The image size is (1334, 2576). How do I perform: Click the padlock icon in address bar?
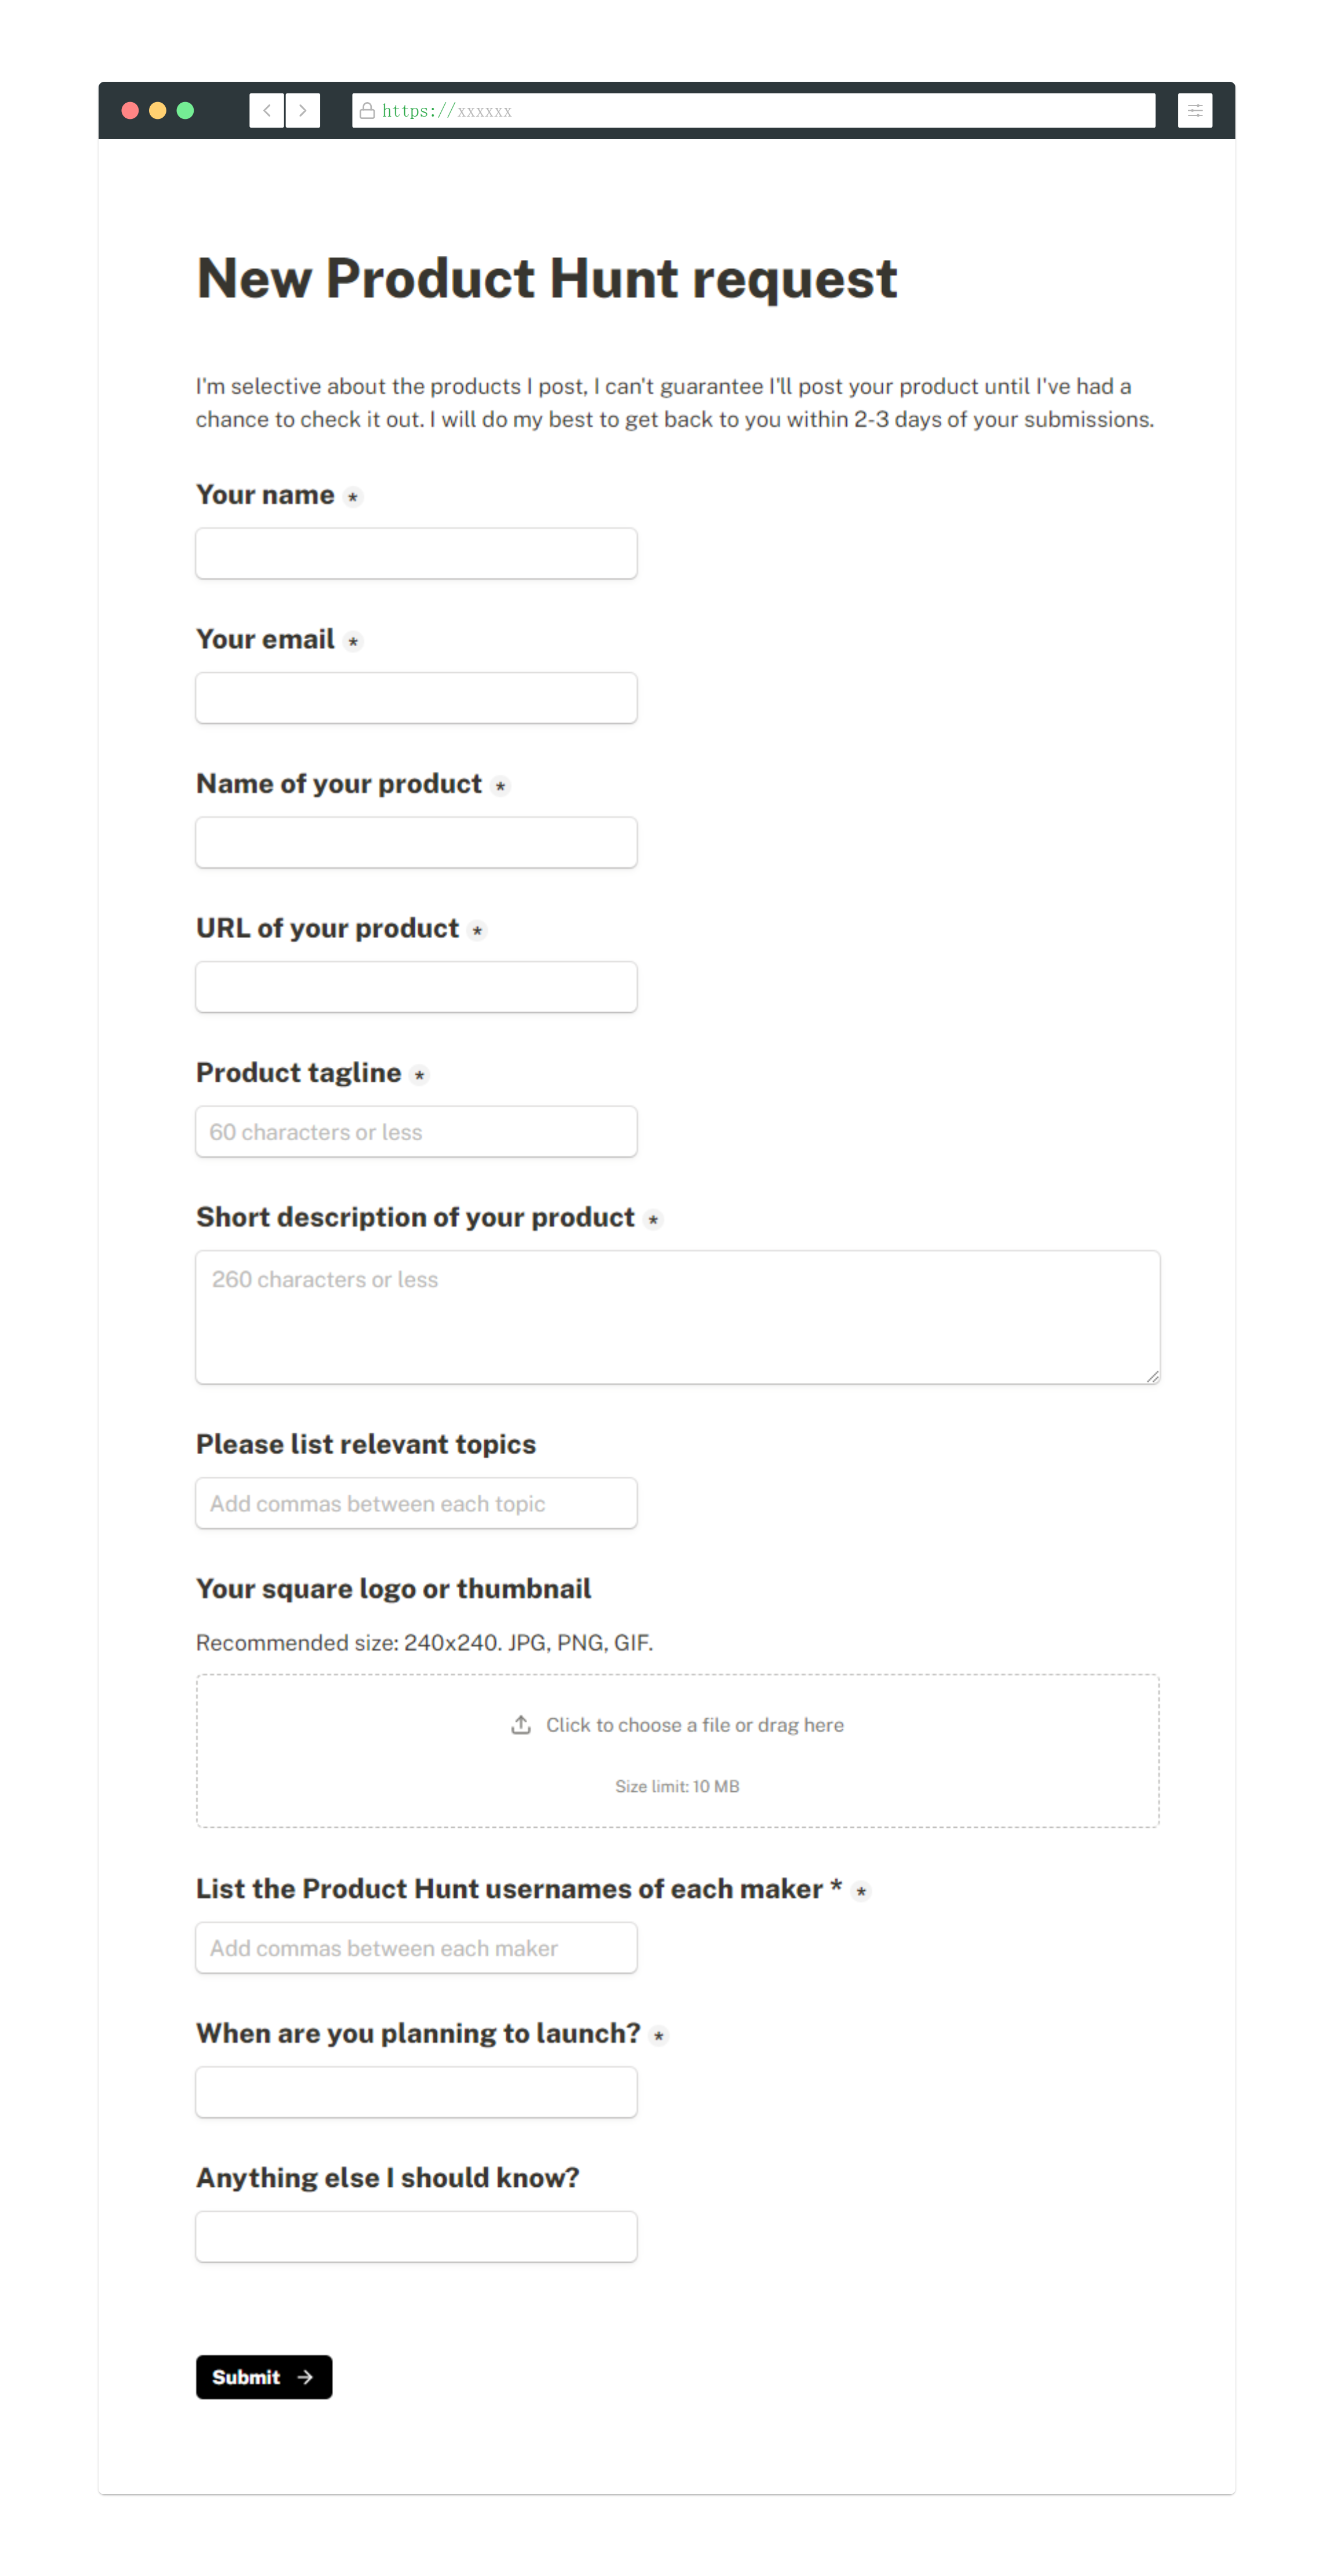point(367,111)
